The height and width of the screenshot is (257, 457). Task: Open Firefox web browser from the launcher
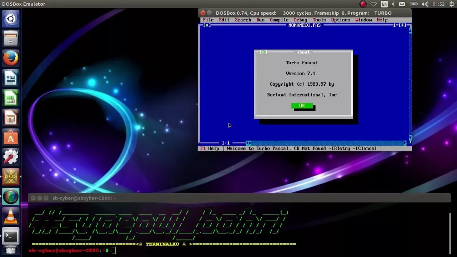pyautogui.click(x=11, y=58)
